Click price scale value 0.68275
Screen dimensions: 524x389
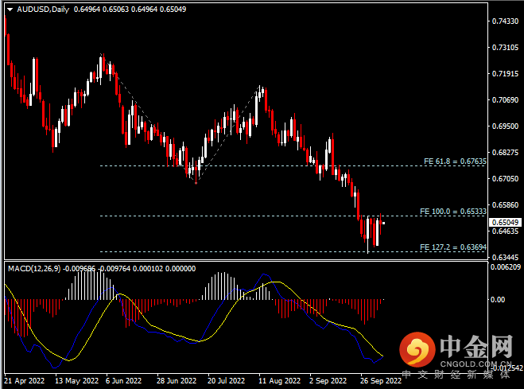505,153
